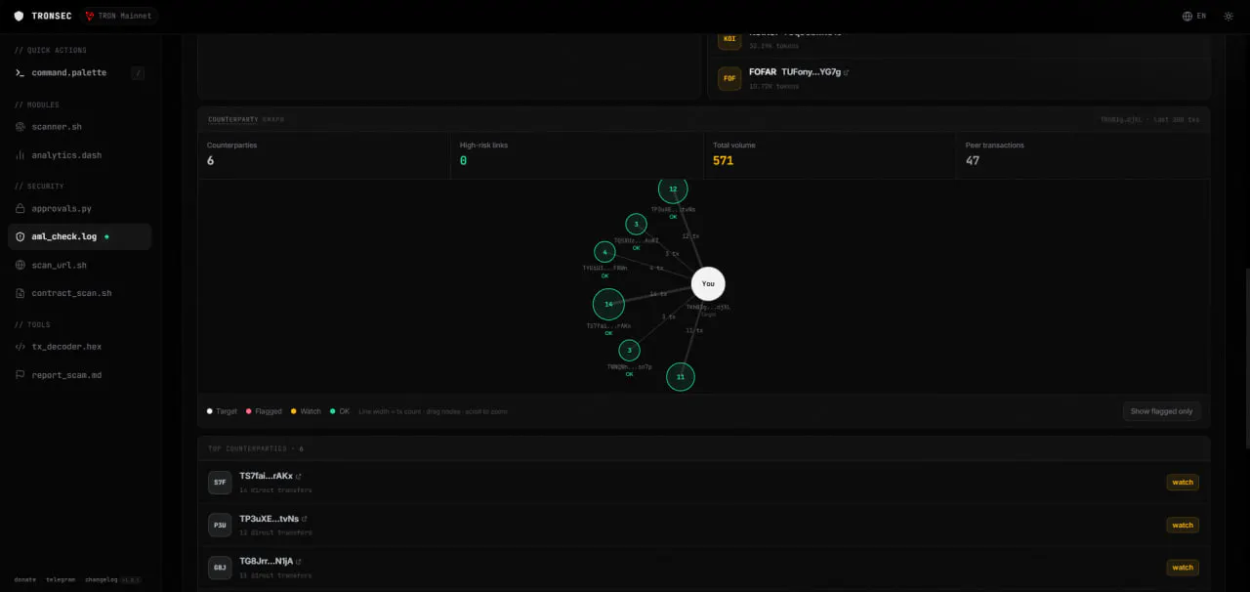Click the Peer transactions value 47
The height and width of the screenshot is (592, 1250).
973,161
